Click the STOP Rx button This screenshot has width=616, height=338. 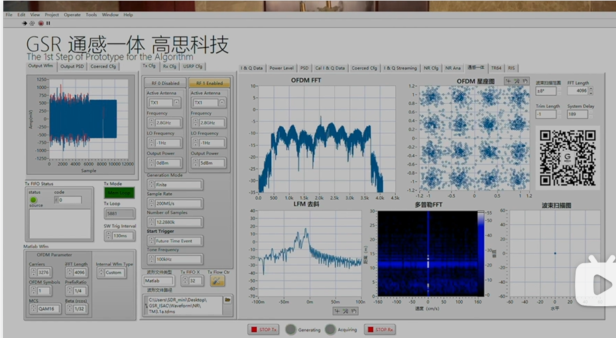point(379,329)
